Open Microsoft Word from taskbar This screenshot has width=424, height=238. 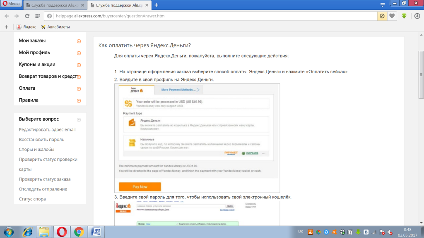[96, 232]
